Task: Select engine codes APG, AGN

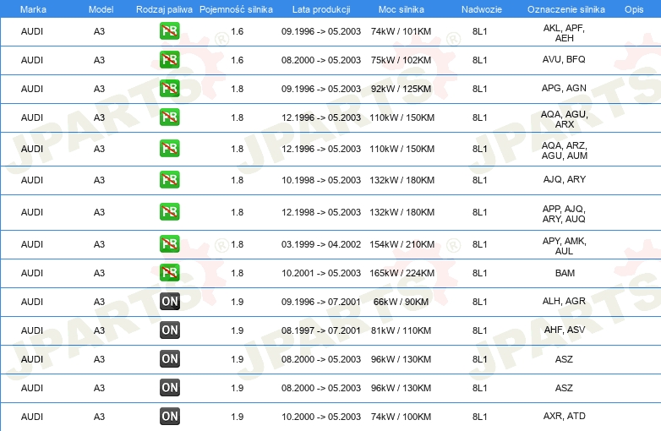Action: point(564,88)
